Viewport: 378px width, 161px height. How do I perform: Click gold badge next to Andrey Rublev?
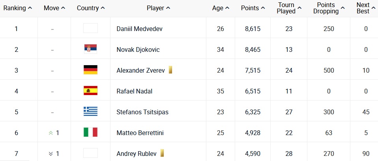[x=162, y=153]
